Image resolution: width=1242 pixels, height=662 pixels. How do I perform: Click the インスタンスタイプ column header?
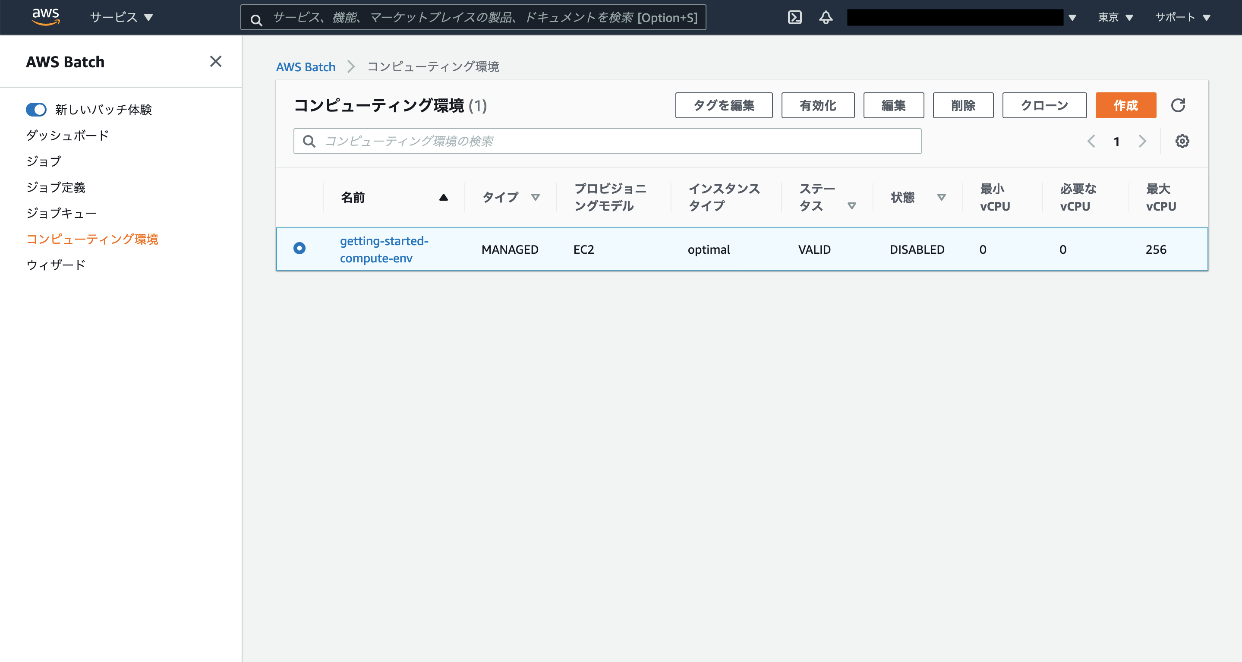click(724, 197)
